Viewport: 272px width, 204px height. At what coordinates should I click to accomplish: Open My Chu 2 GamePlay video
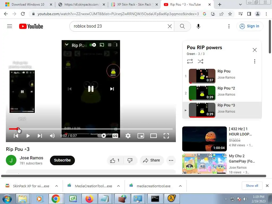coord(204,163)
